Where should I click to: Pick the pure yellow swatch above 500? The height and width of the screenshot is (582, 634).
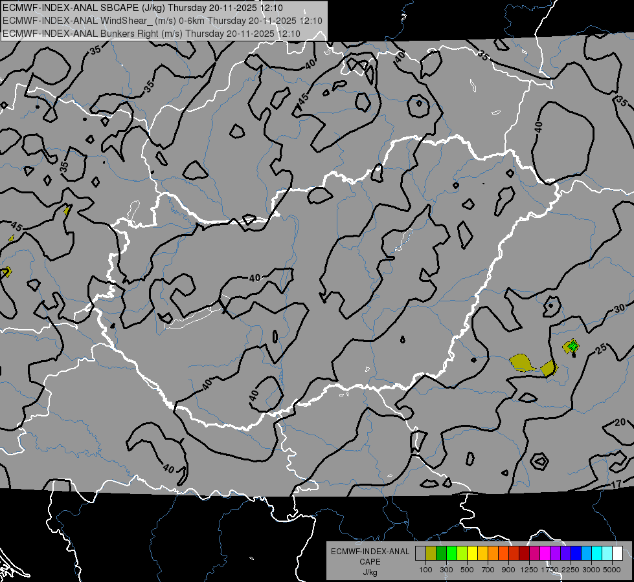pyautogui.click(x=473, y=554)
